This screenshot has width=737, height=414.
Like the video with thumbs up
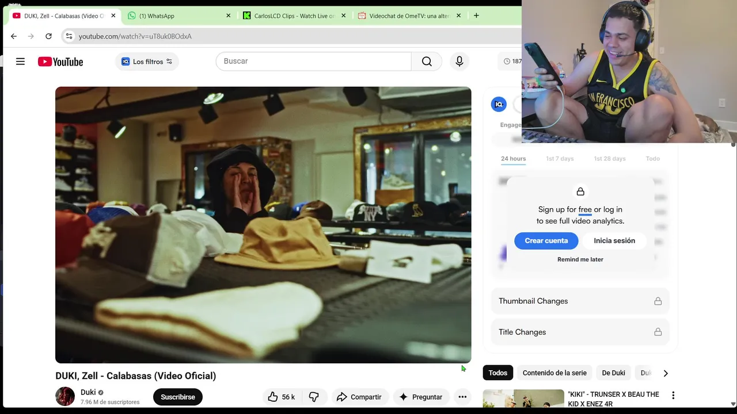[281, 397]
